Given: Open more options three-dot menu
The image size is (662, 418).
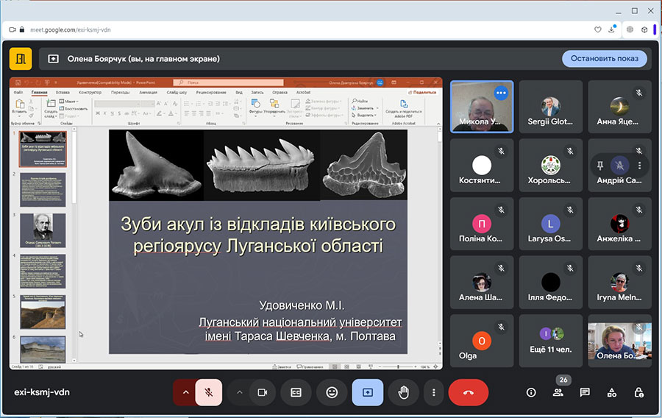Looking at the screenshot, I should click(x=435, y=392).
